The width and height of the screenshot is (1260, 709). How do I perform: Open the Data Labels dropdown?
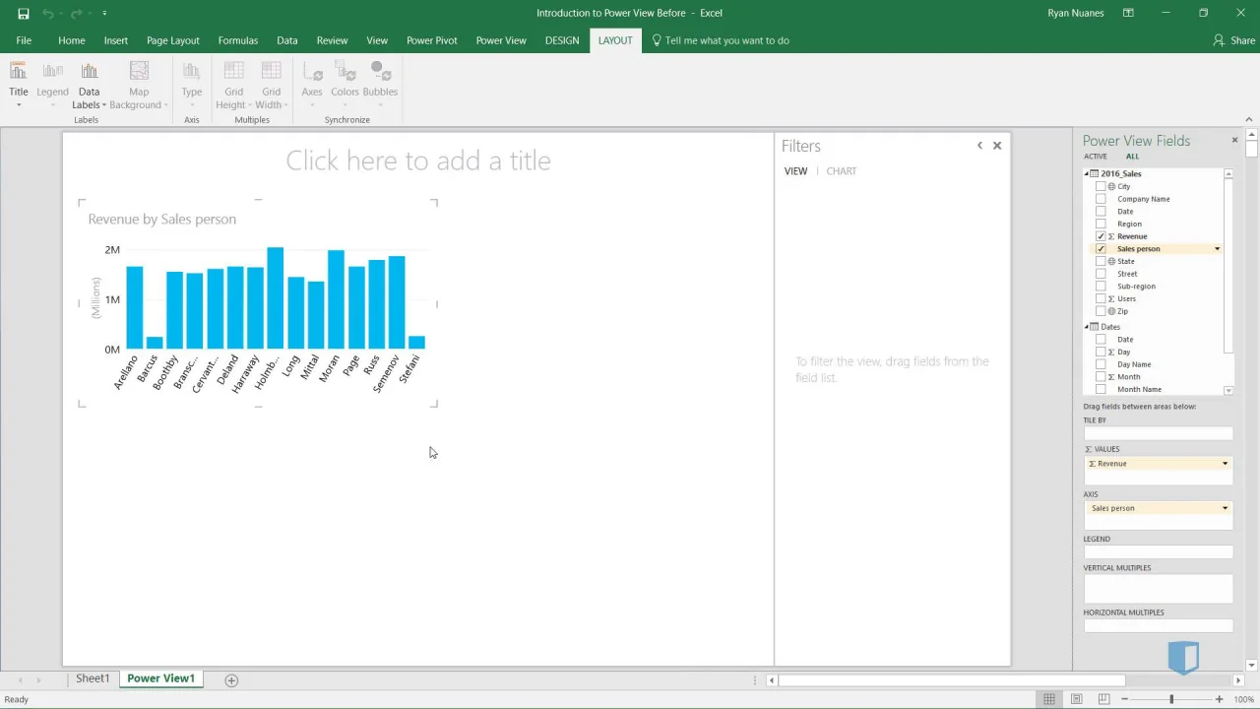[x=89, y=86]
